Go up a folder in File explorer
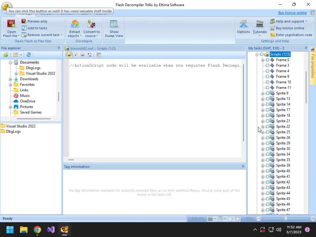The image size is (316, 237). click(x=6, y=55)
